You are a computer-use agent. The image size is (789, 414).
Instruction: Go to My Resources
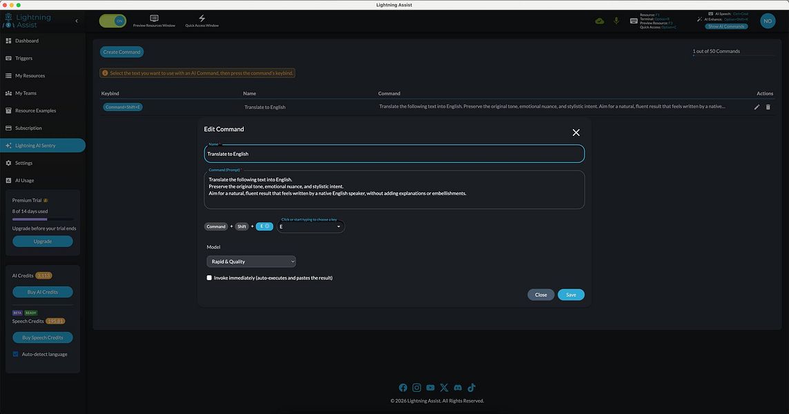click(x=42, y=75)
